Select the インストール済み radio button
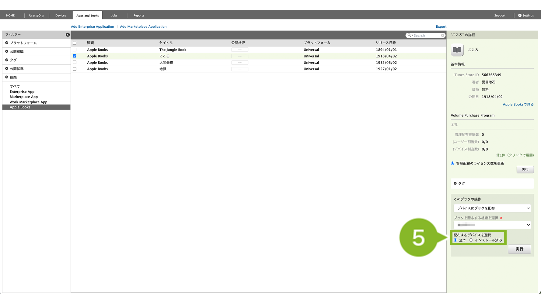 pyautogui.click(x=471, y=240)
